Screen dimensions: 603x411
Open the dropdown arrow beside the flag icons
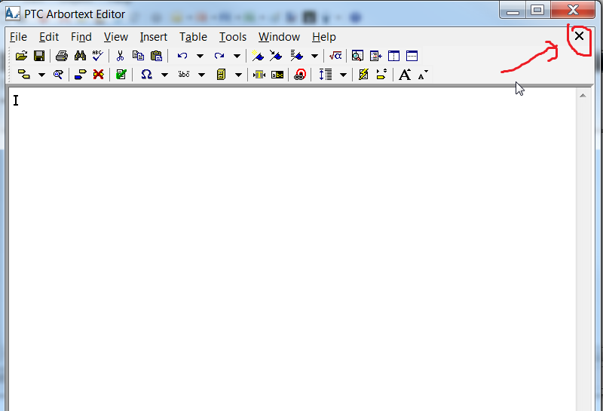pyautogui.click(x=314, y=57)
